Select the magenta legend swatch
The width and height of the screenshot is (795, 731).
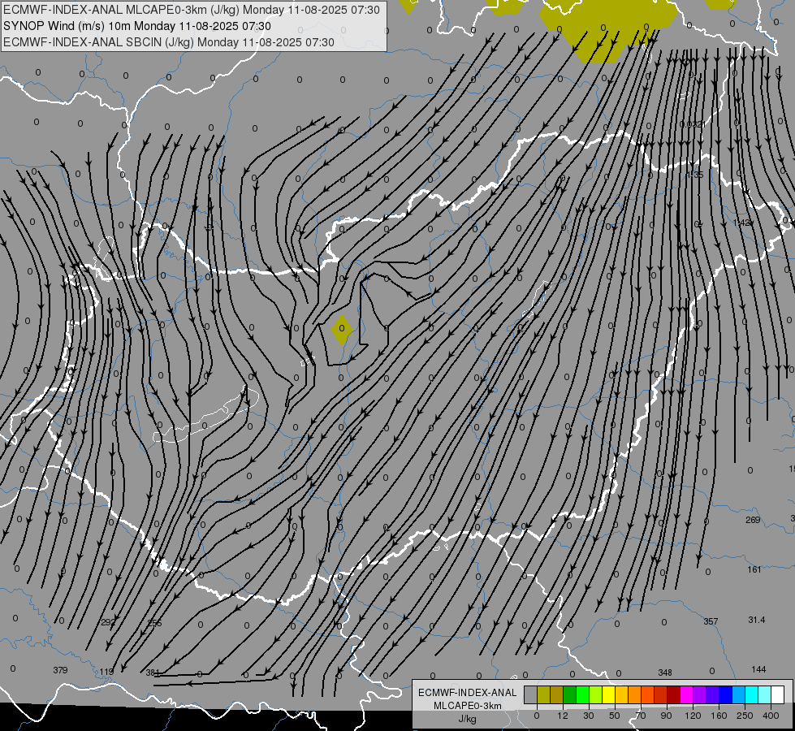[686, 694]
